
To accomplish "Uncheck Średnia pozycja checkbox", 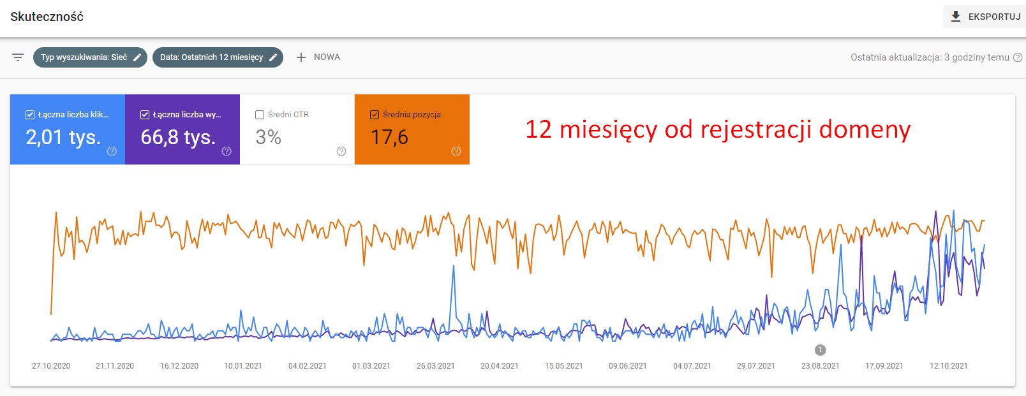I will (375, 115).
